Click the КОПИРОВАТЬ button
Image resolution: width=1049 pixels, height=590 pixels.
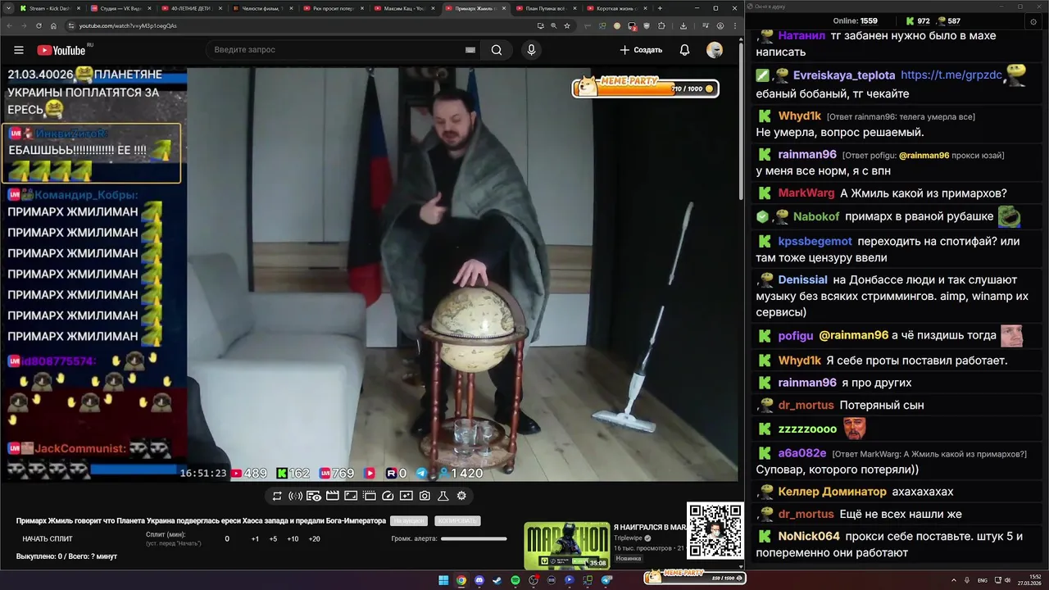[x=457, y=521]
